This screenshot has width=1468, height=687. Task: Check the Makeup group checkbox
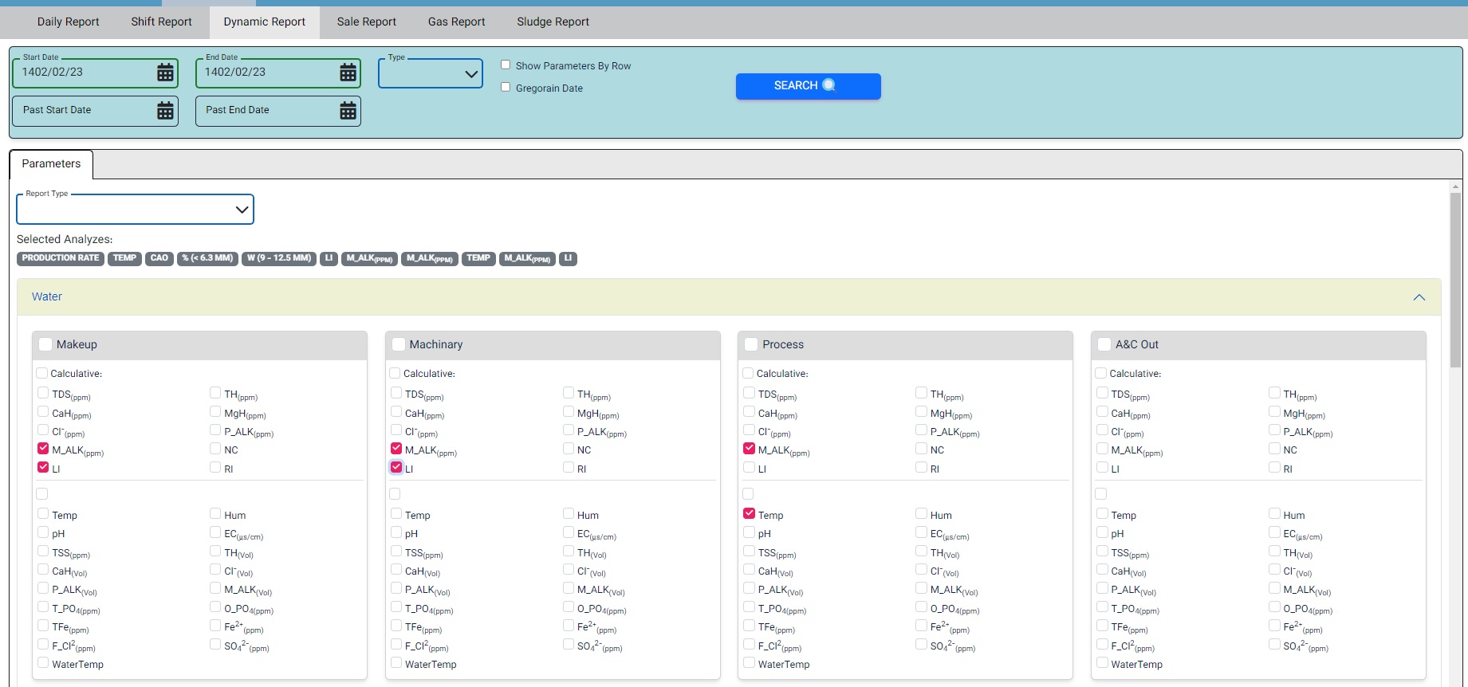[45, 344]
